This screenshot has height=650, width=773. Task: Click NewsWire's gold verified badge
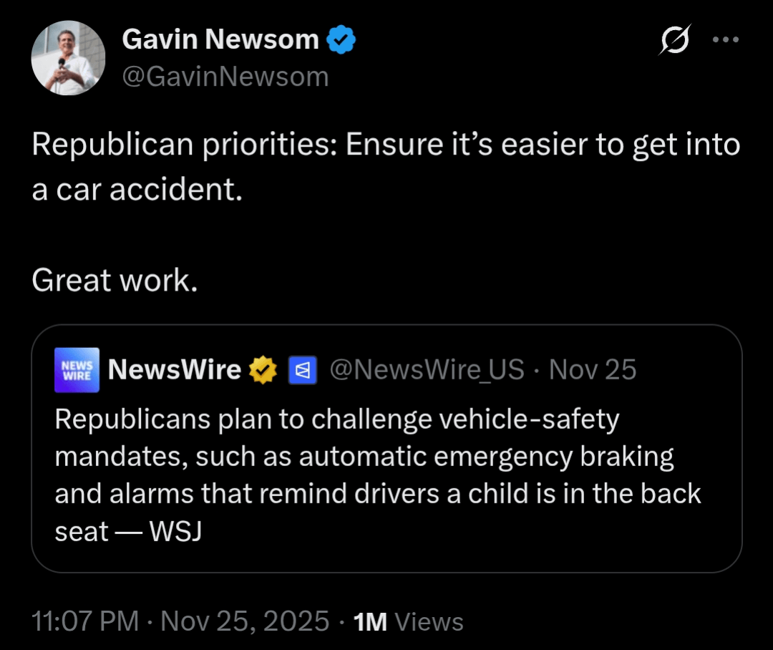coord(263,370)
